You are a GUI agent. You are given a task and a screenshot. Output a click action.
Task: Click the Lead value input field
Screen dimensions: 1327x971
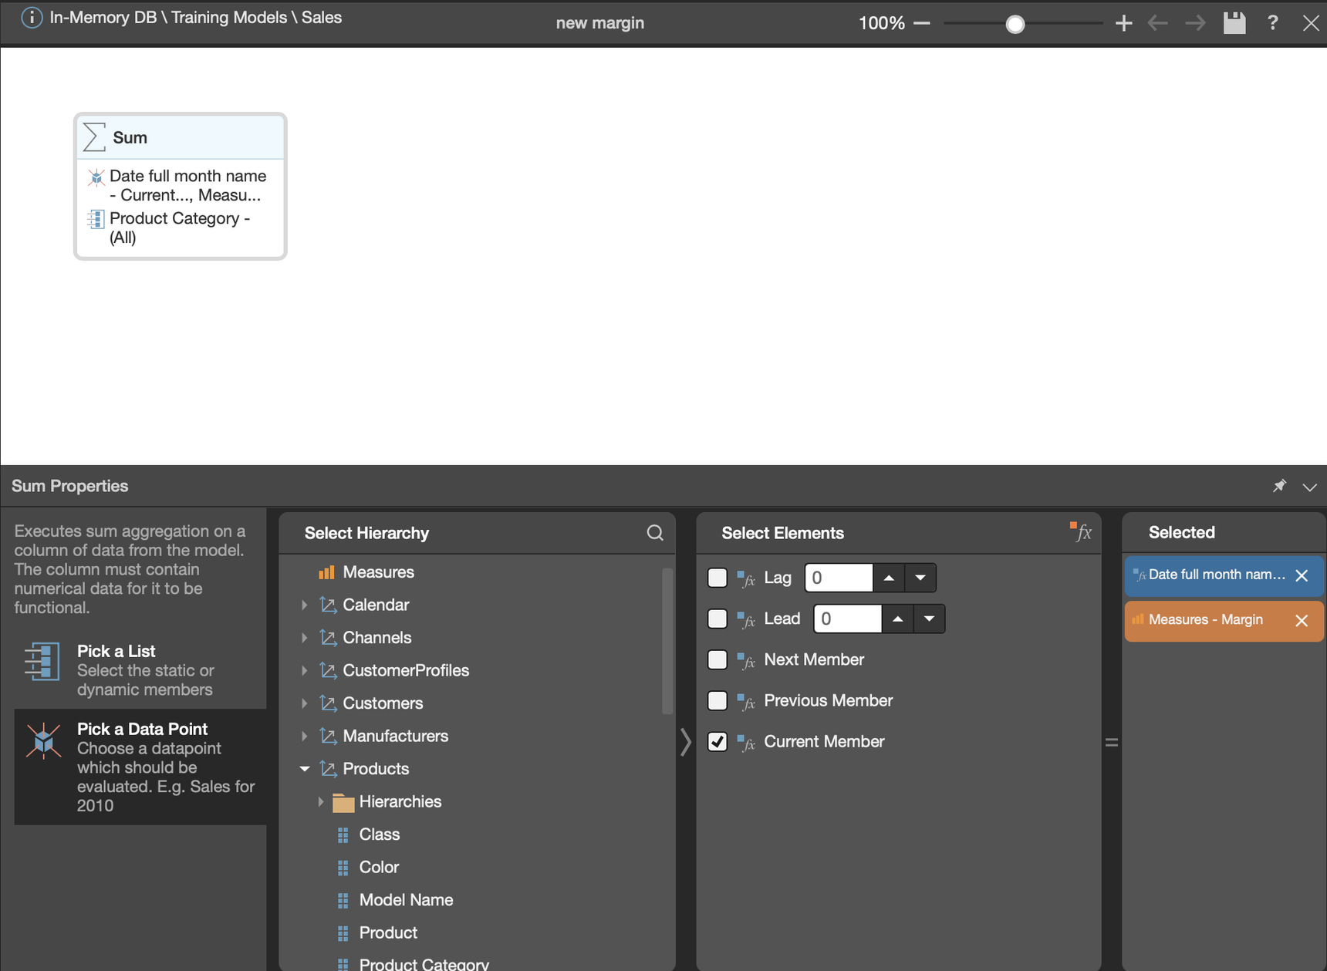[x=847, y=619]
